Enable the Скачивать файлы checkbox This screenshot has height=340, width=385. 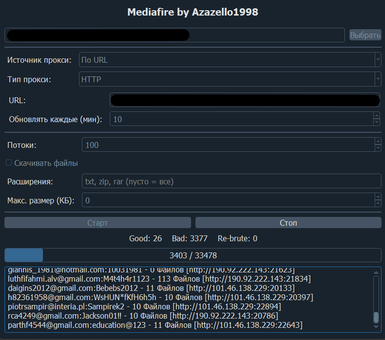[9, 163]
